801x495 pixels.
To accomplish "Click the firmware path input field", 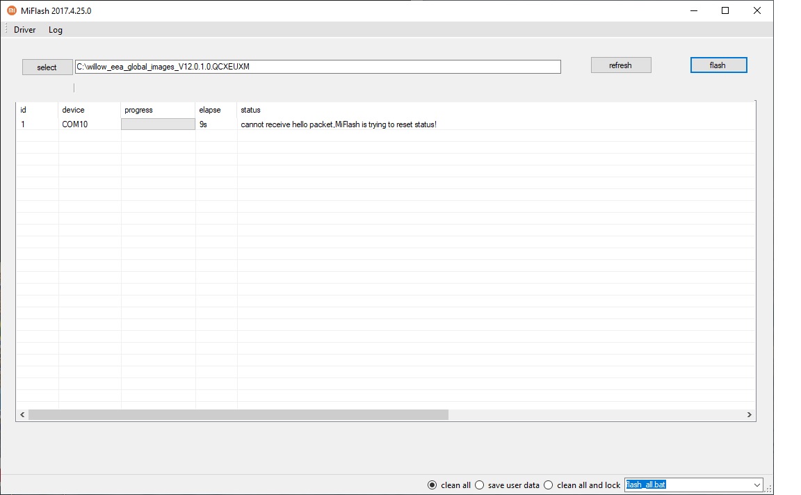I will tap(318, 67).
